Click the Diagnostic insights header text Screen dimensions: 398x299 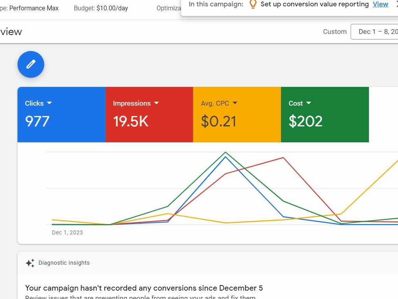64,263
